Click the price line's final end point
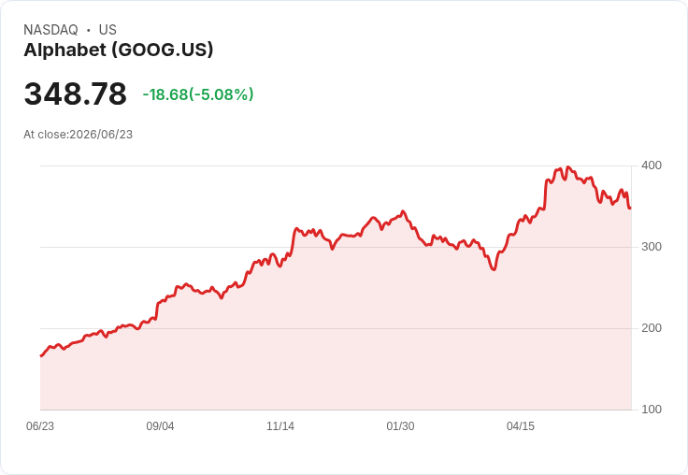Image resolution: width=688 pixels, height=475 pixels. (630, 208)
